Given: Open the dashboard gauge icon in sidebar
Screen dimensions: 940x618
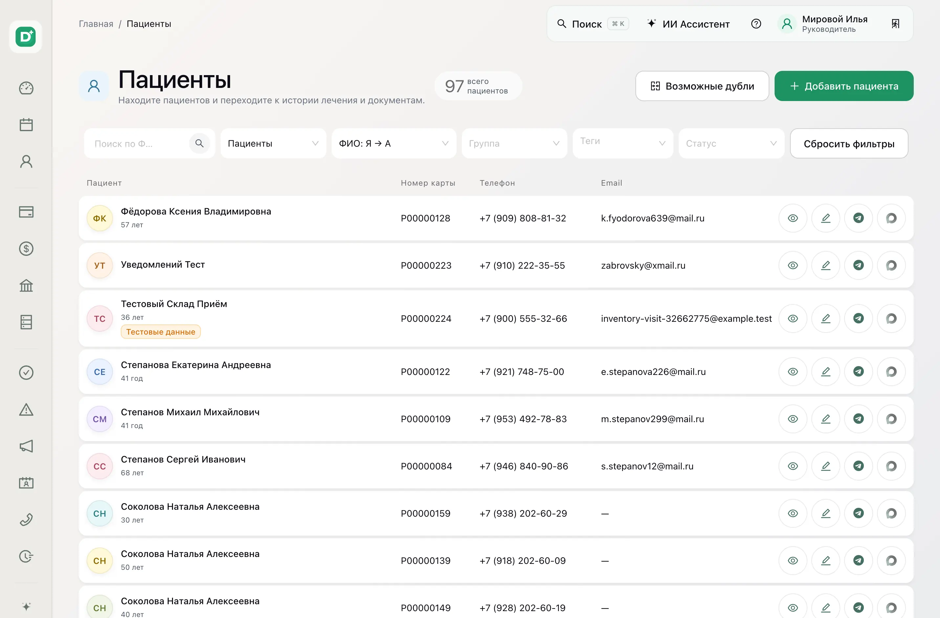Looking at the screenshot, I should (x=26, y=88).
